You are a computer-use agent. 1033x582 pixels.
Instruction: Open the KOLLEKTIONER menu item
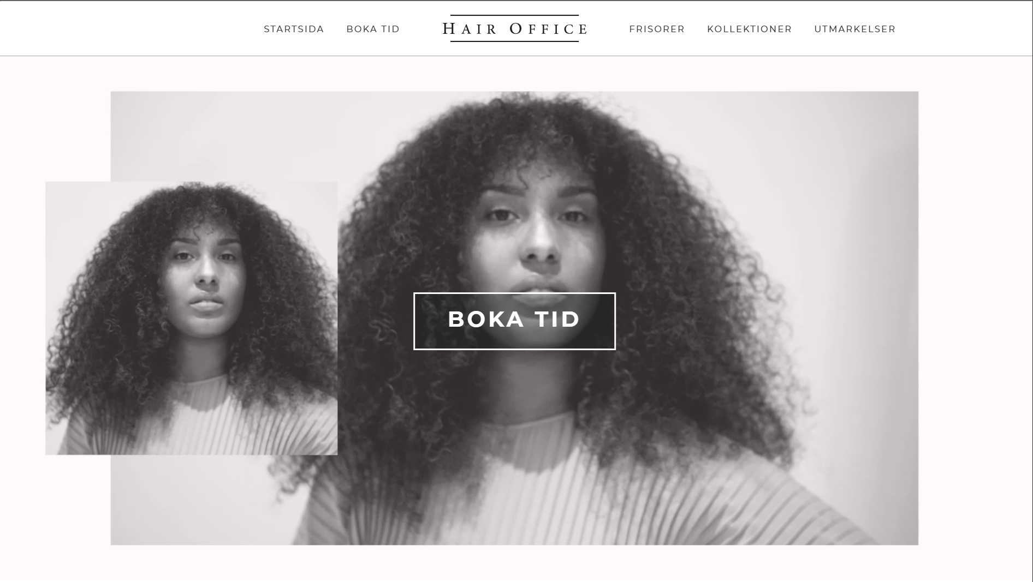749,29
